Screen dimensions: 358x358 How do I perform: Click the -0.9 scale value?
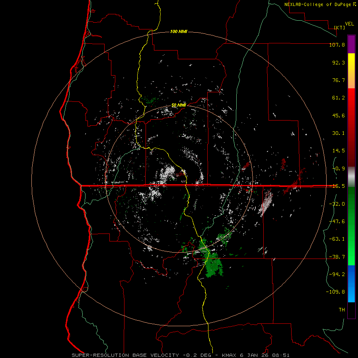click(339, 169)
